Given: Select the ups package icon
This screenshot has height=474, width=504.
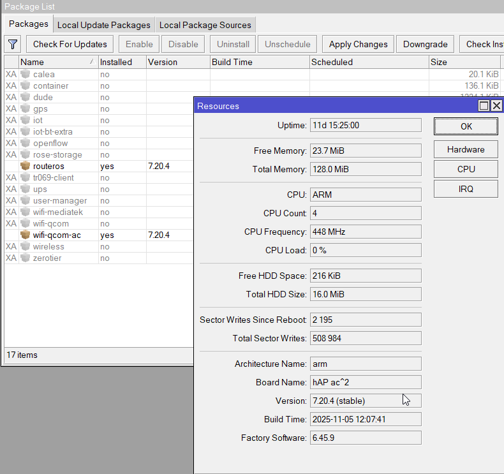Looking at the screenshot, I should pos(26,189).
